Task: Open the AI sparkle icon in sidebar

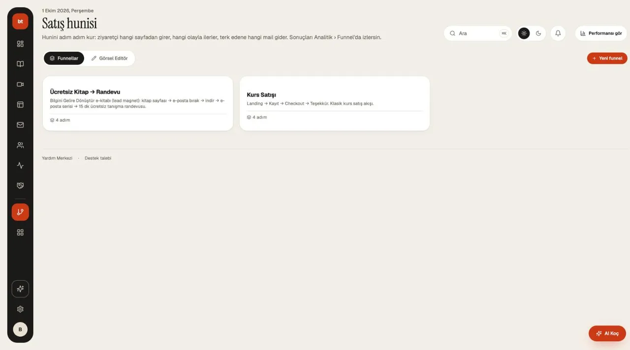Action: tap(20, 289)
